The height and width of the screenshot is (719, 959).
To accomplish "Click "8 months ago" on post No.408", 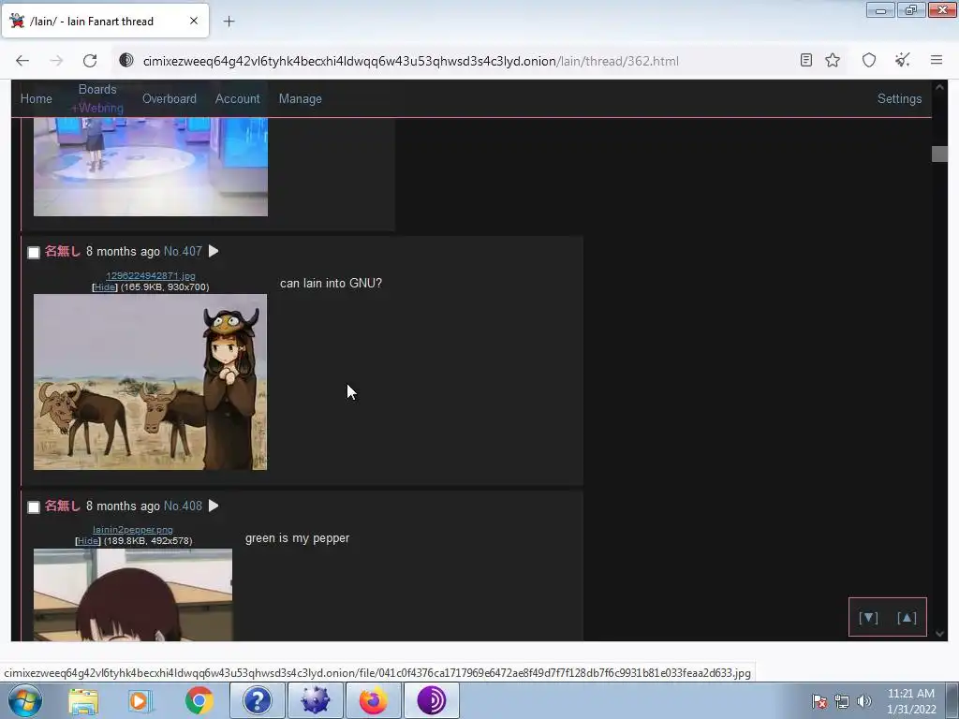I will [123, 506].
